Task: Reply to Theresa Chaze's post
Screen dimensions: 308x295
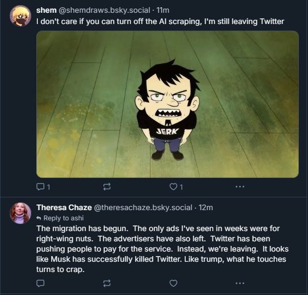Action: [40, 283]
